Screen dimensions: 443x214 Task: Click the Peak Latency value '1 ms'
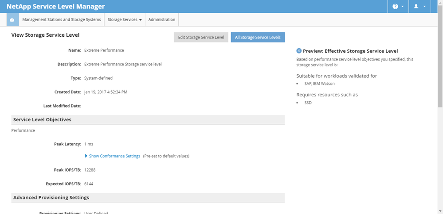tap(89, 144)
